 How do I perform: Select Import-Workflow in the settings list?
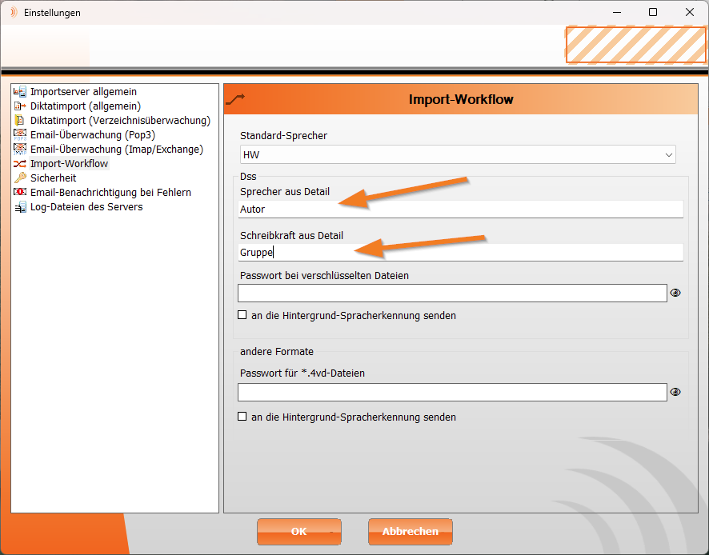point(69,164)
